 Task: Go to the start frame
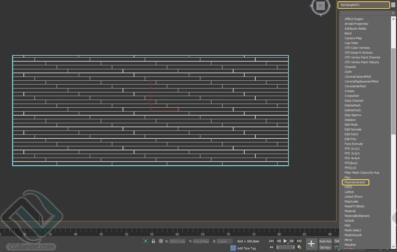tap(271, 241)
